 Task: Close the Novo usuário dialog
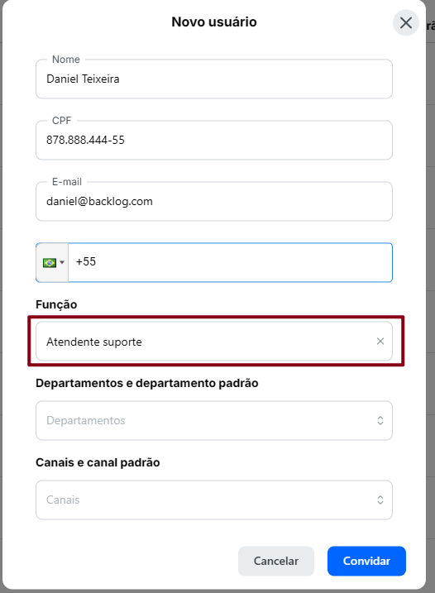(405, 23)
